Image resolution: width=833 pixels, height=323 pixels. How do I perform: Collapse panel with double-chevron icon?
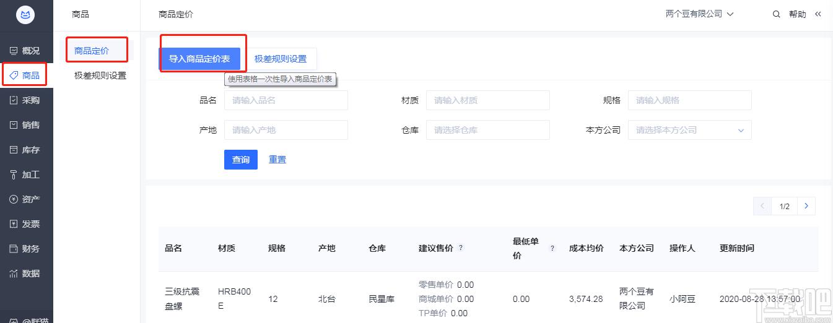pos(818,14)
